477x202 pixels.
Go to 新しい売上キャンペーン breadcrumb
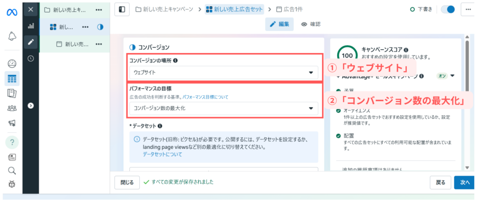164,9
